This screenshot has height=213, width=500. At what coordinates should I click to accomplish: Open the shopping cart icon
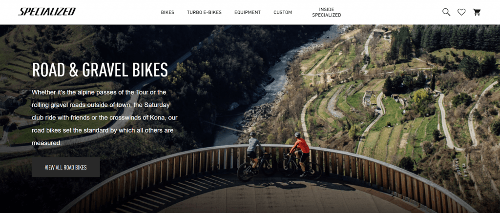[477, 12]
